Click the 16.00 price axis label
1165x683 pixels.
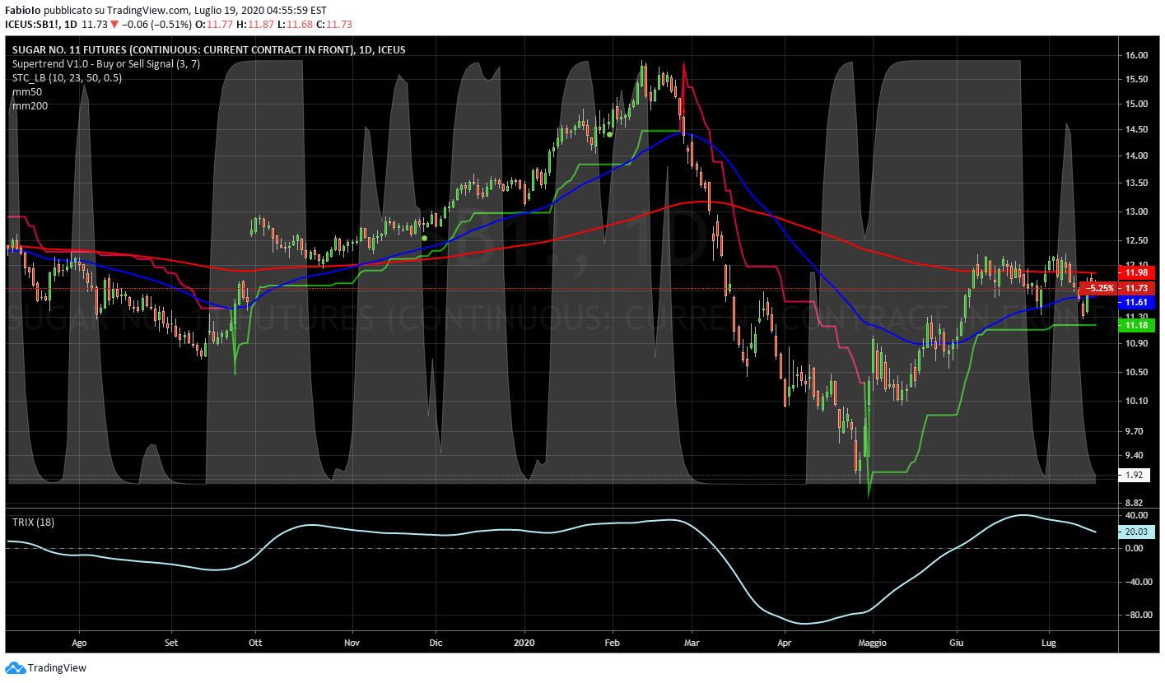(1136, 55)
